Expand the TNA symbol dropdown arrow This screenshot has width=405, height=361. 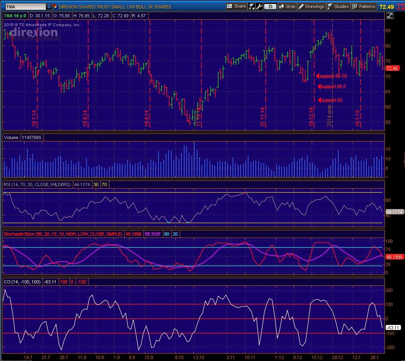pyautogui.click(x=49, y=6)
